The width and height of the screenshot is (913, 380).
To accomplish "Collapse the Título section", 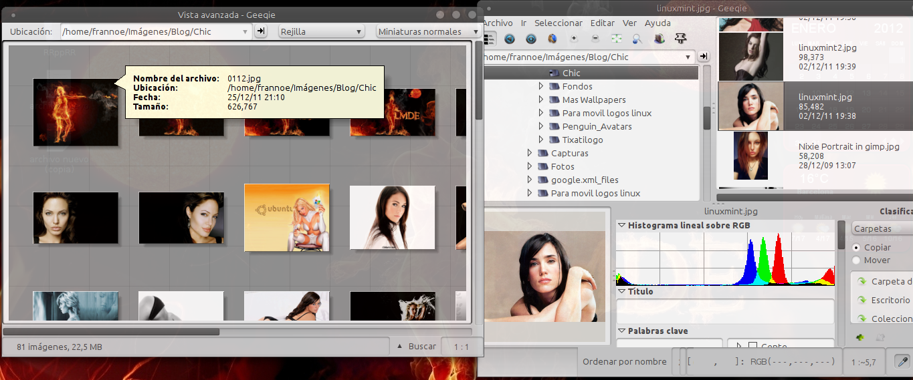I will tap(621, 292).
